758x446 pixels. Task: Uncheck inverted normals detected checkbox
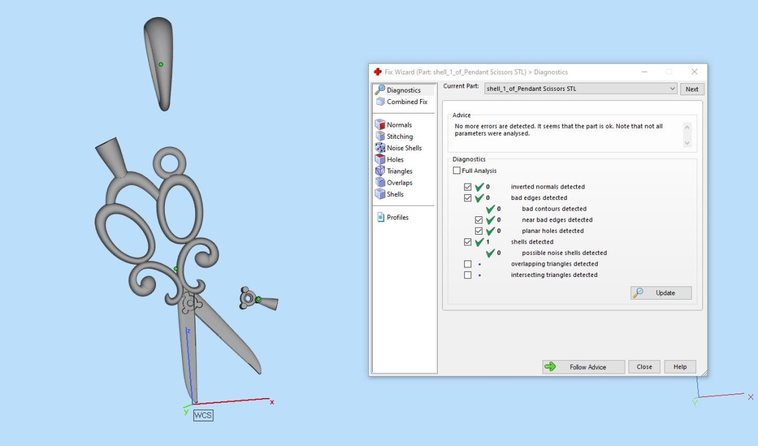pos(467,187)
